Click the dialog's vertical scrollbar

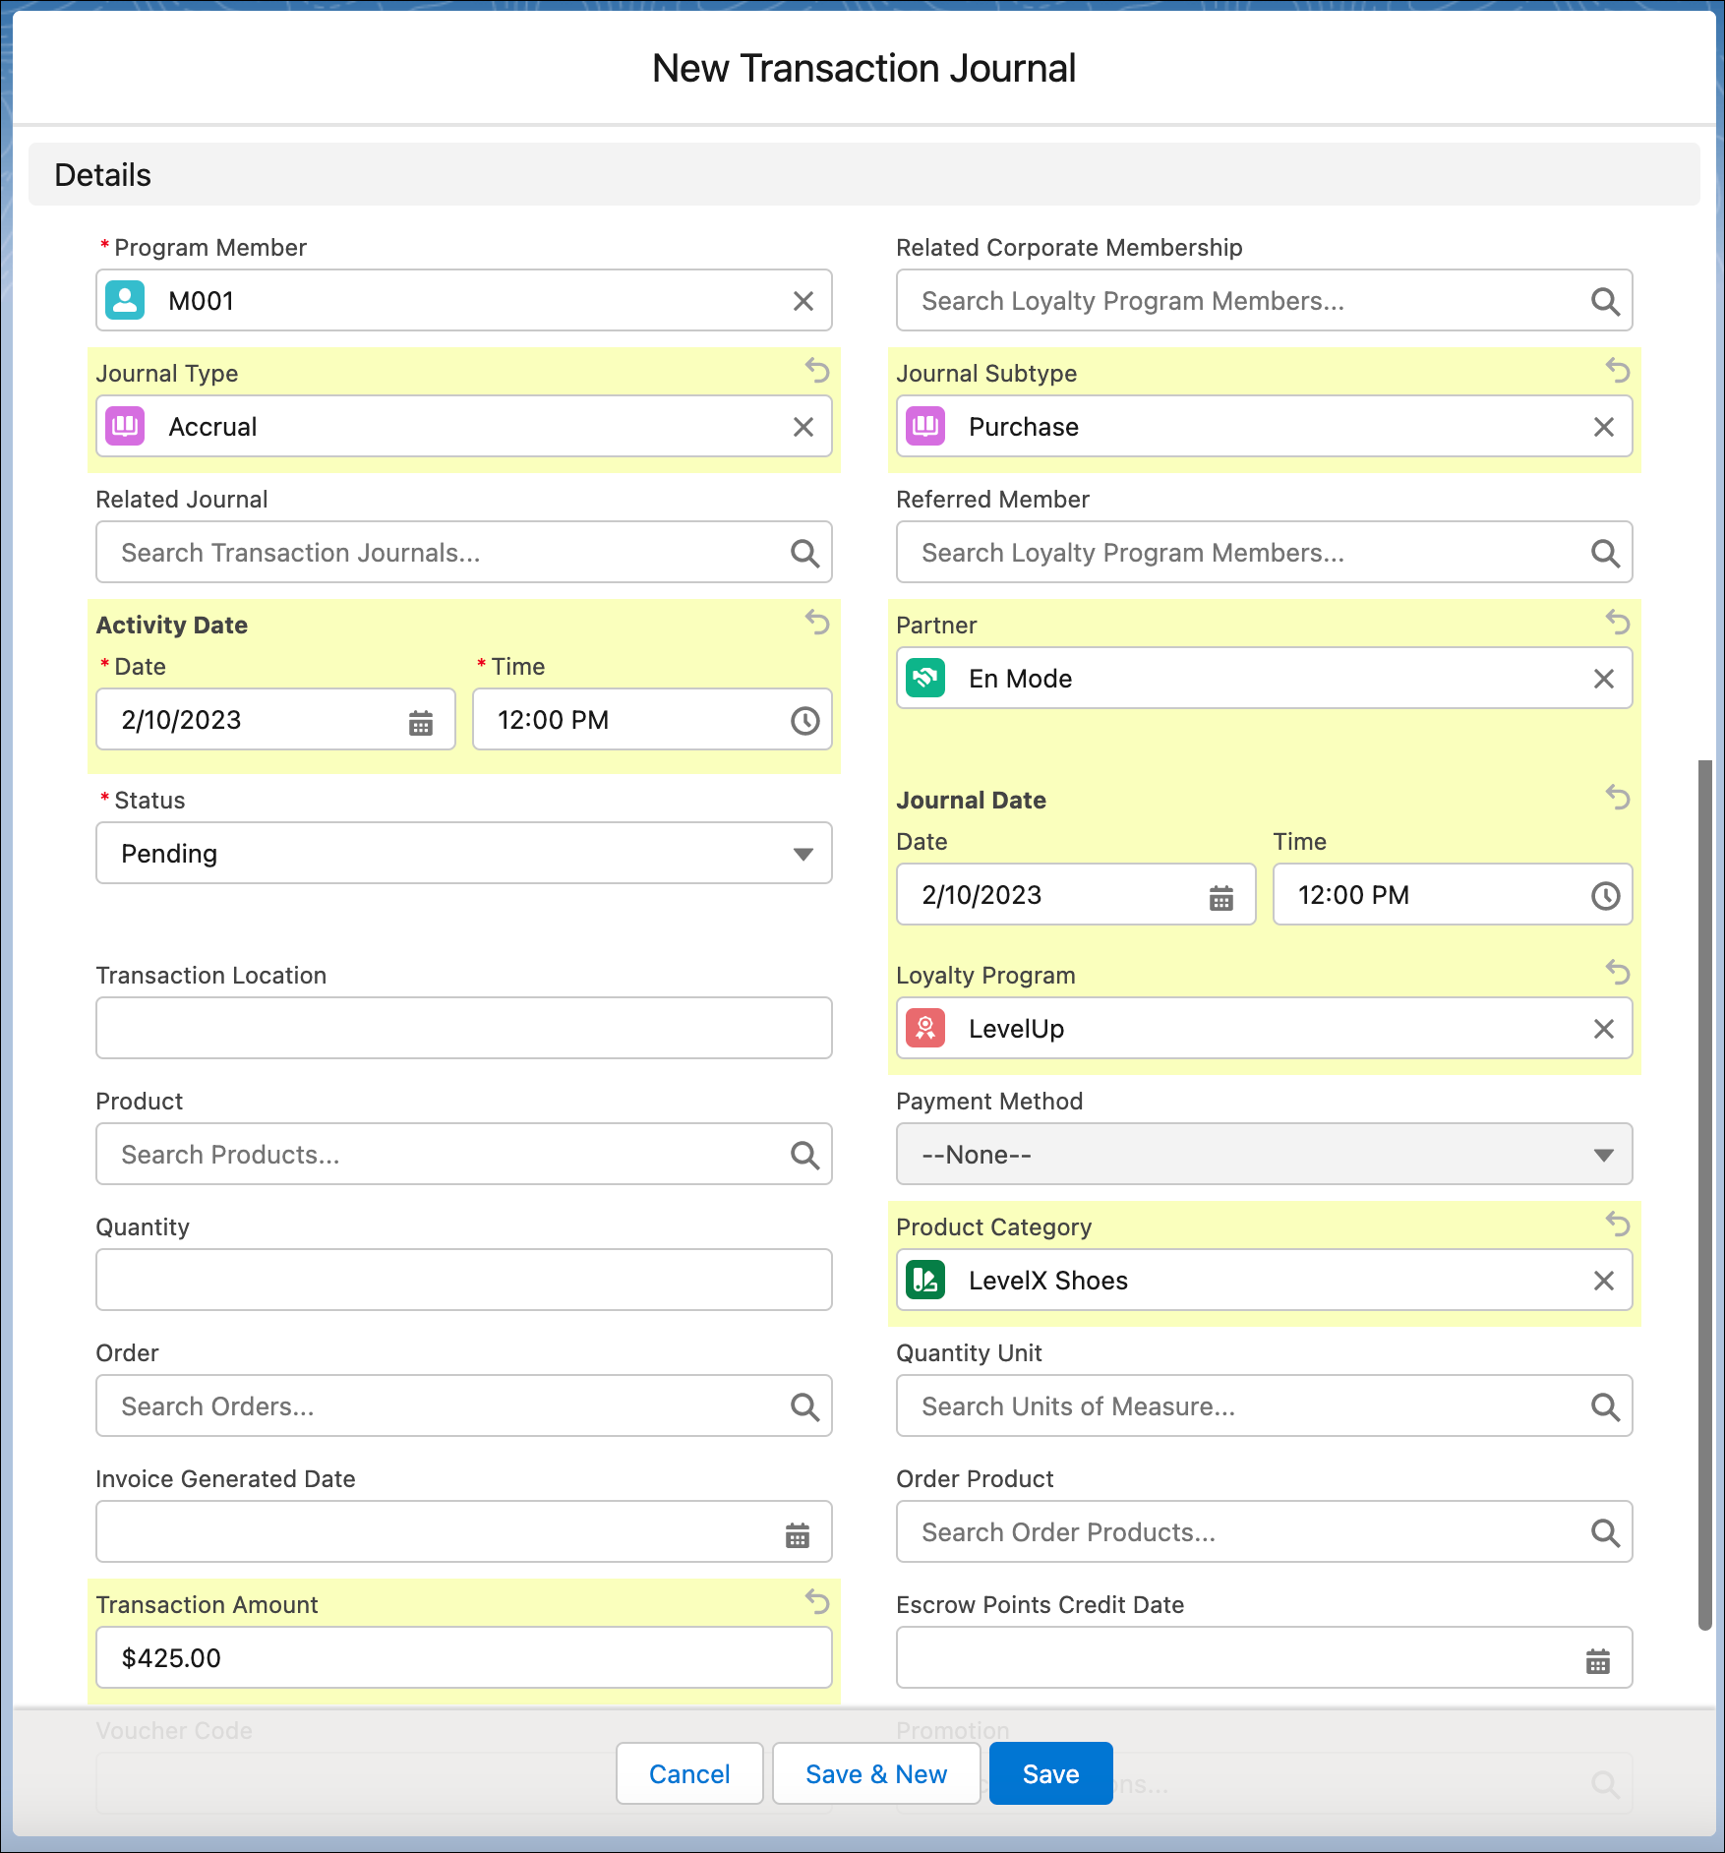(x=1705, y=1195)
